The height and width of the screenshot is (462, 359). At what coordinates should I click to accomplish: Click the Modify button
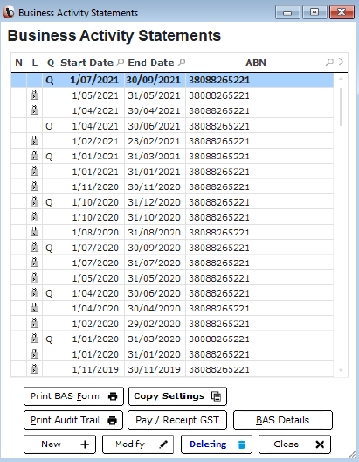tap(138, 444)
